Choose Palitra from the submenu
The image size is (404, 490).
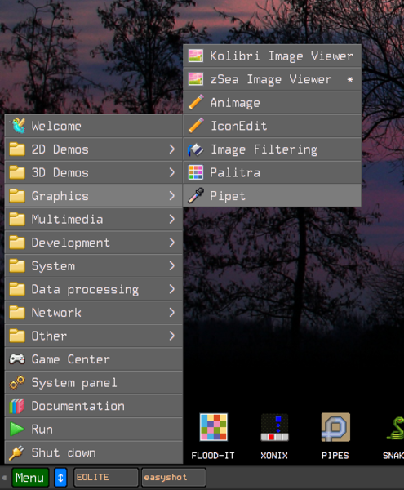(273, 172)
